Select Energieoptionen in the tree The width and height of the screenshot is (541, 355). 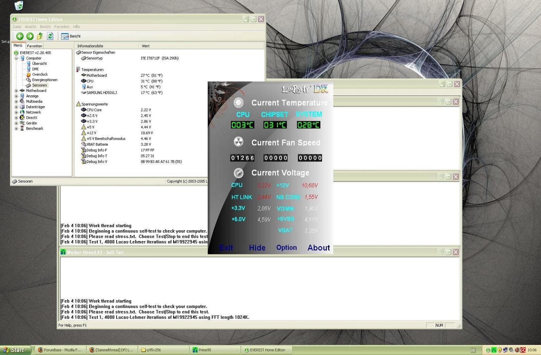click(x=45, y=80)
